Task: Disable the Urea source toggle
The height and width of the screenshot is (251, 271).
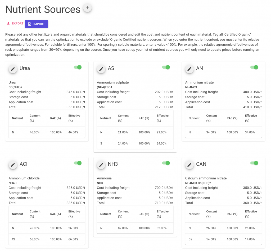Action: (78, 67)
